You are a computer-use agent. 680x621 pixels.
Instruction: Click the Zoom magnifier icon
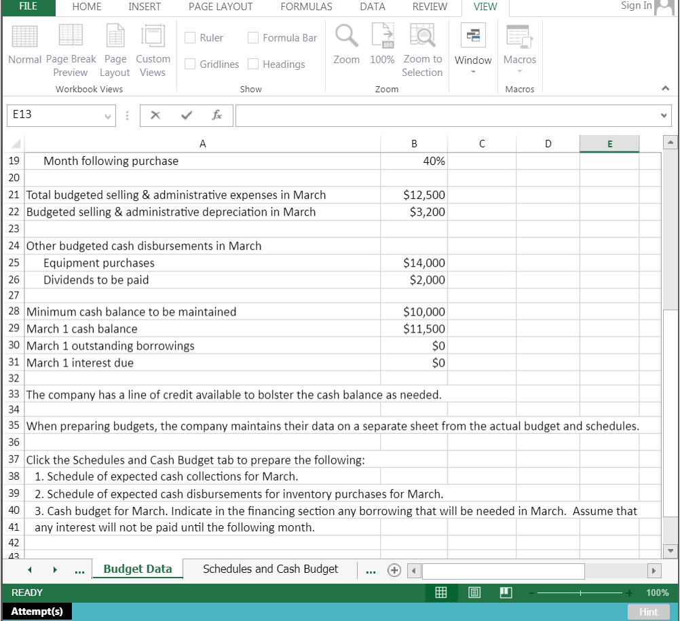(346, 41)
